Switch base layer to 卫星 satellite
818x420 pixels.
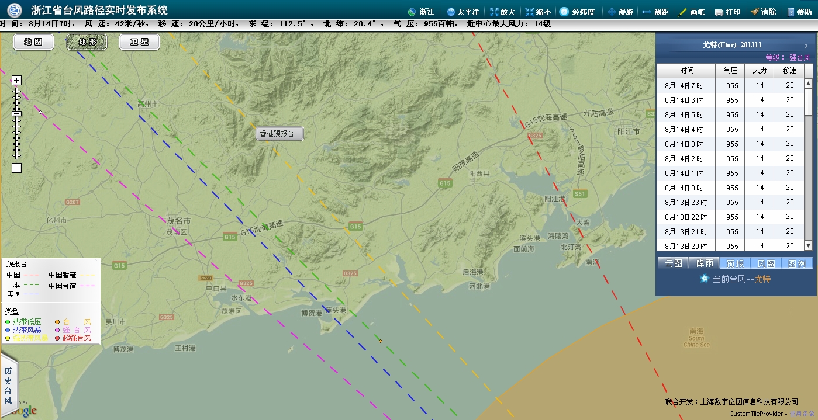click(x=139, y=42)
